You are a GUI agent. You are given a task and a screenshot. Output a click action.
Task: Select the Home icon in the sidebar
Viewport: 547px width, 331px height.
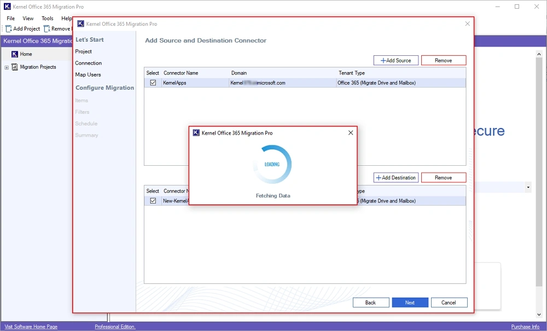(x=15, y=54)
